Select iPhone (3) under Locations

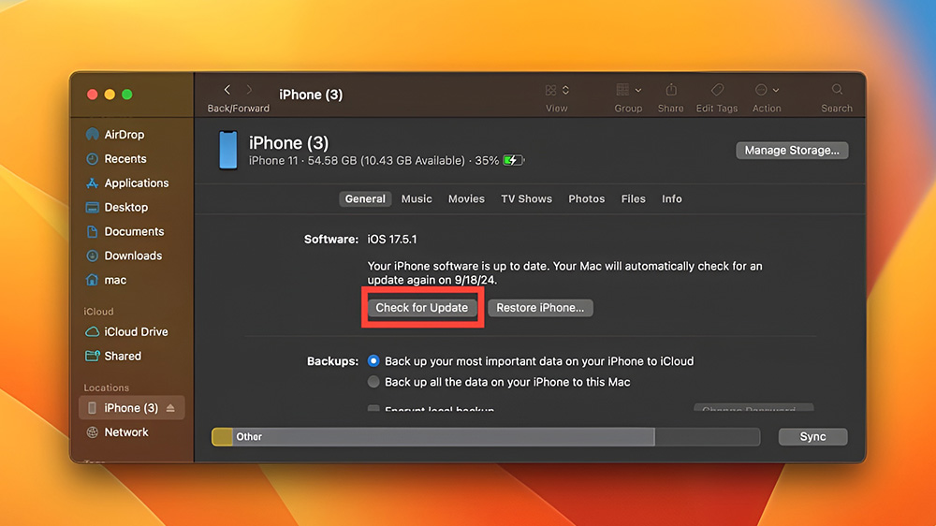click(131, 408)
